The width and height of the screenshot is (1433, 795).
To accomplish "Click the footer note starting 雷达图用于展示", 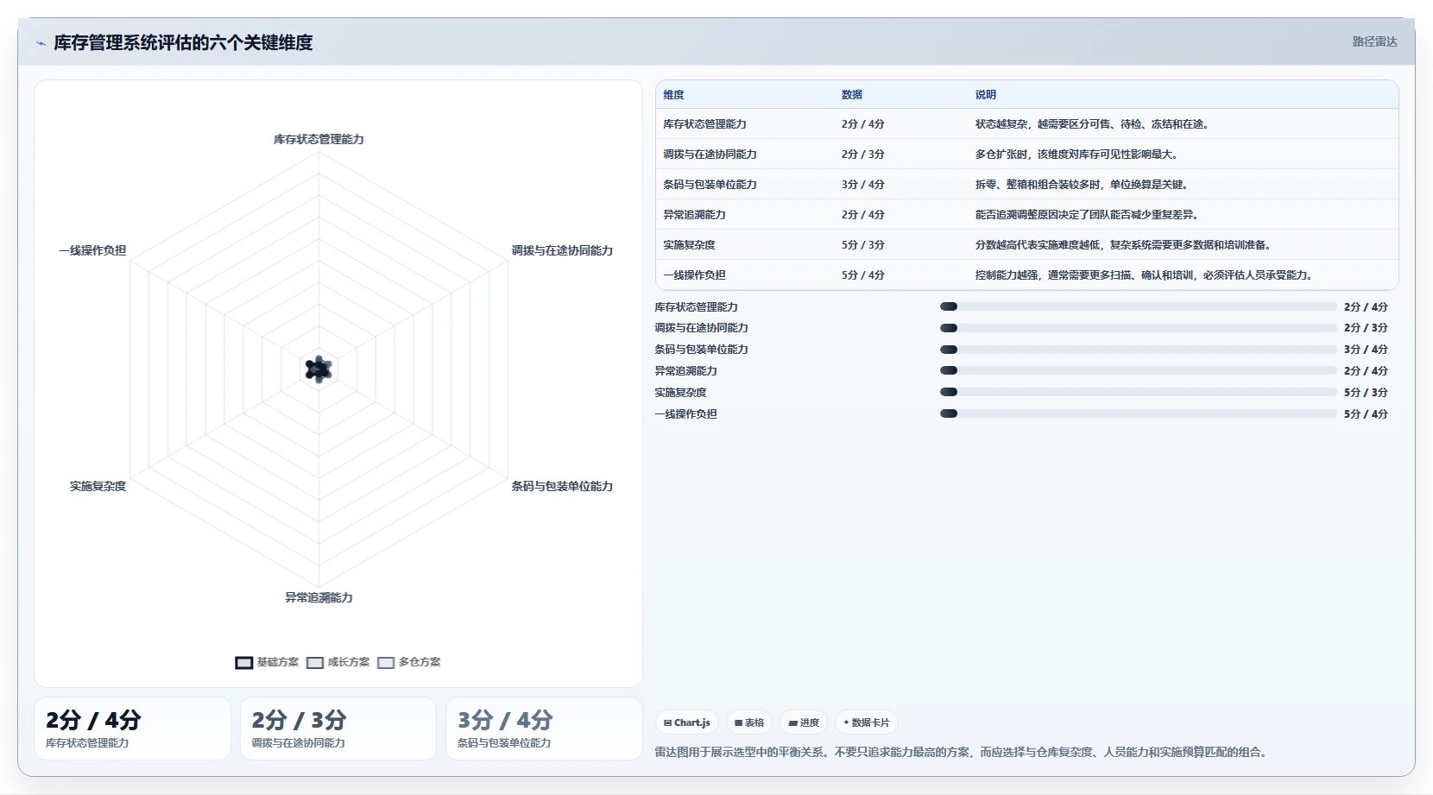I will tap(963, 752).
